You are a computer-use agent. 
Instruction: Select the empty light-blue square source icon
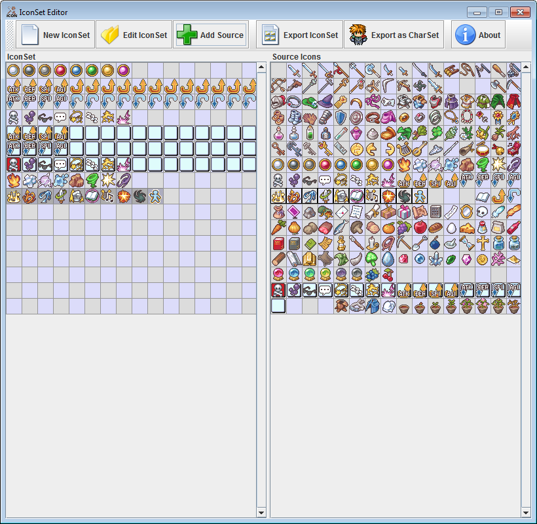(x=278, y=306)
